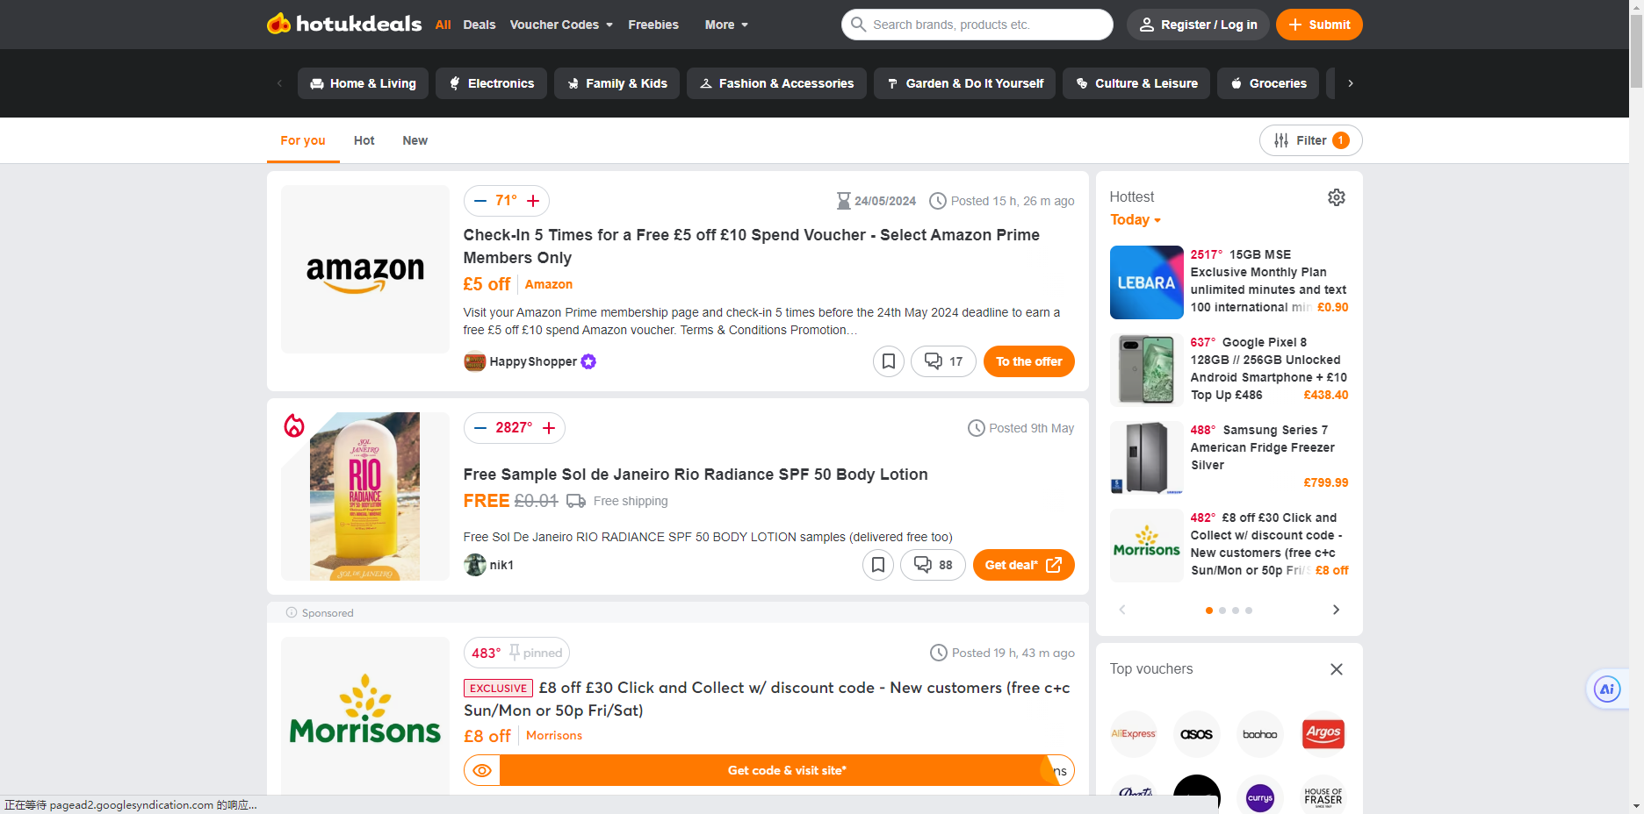Submit a new deal
The width and height of the screenshot is (1644, 814).
pyautogui.click(x=1319, y=25)
